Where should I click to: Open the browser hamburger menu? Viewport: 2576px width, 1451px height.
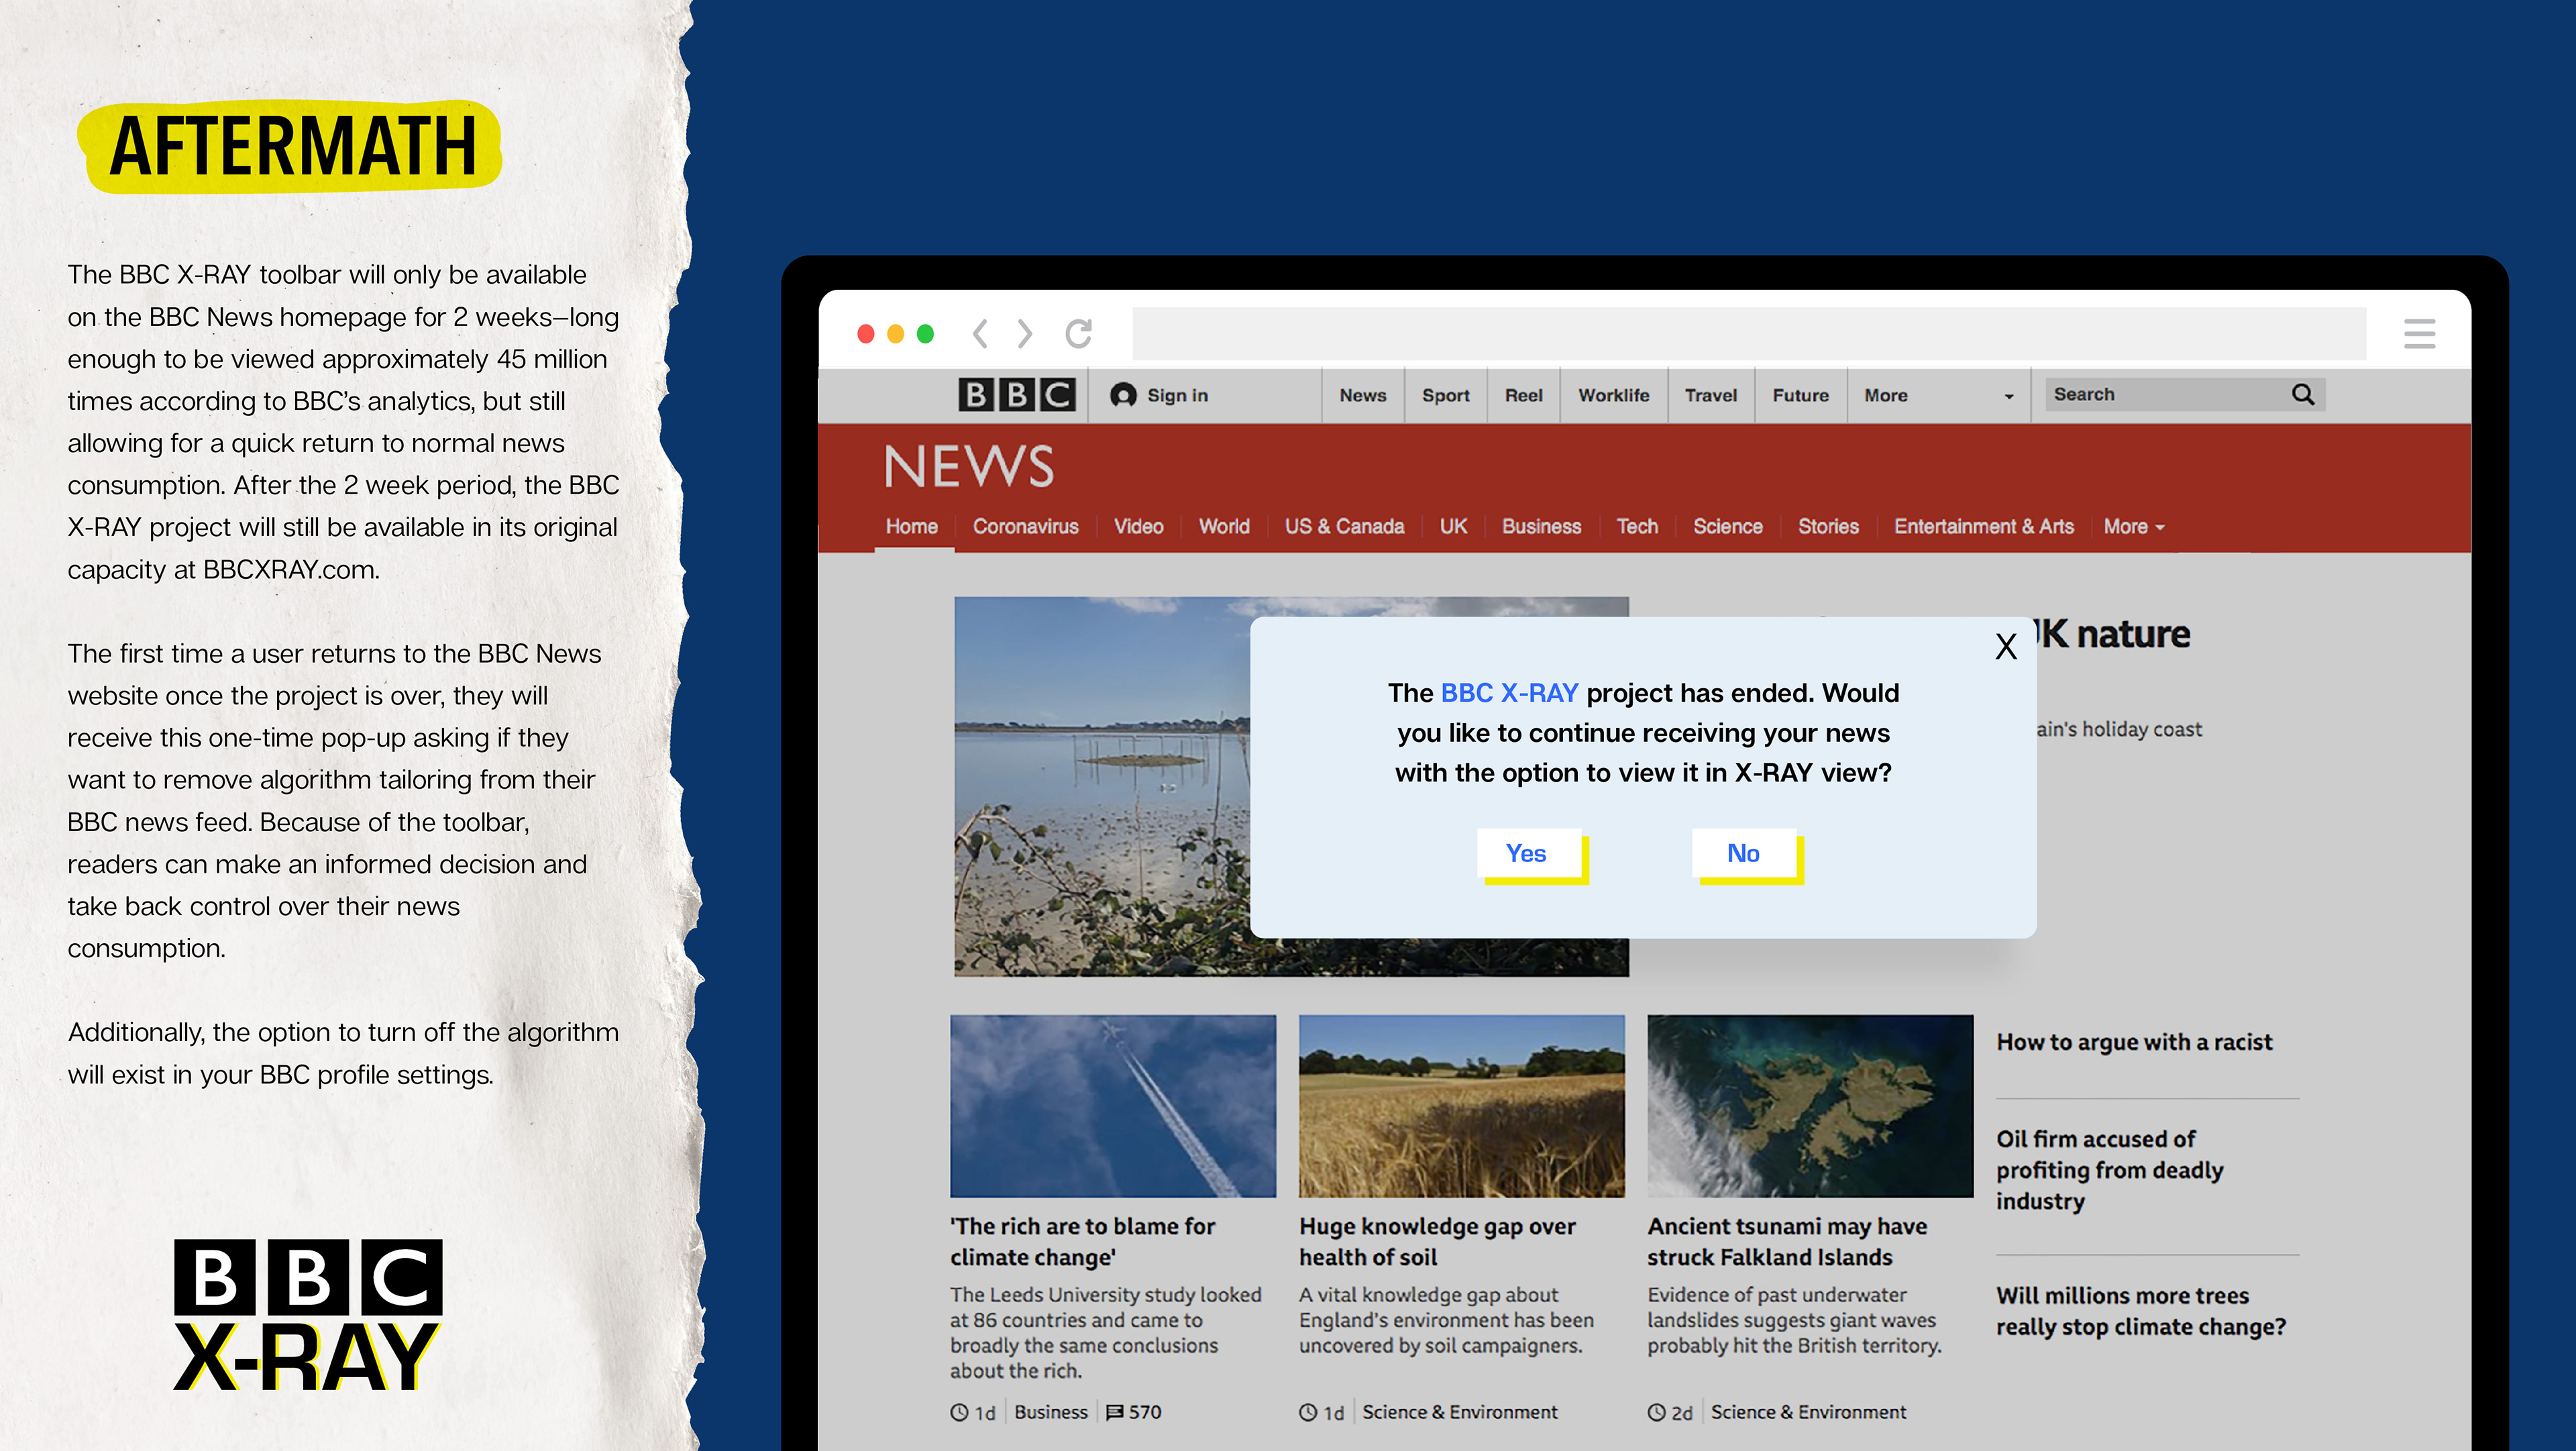click(2419, 333)
